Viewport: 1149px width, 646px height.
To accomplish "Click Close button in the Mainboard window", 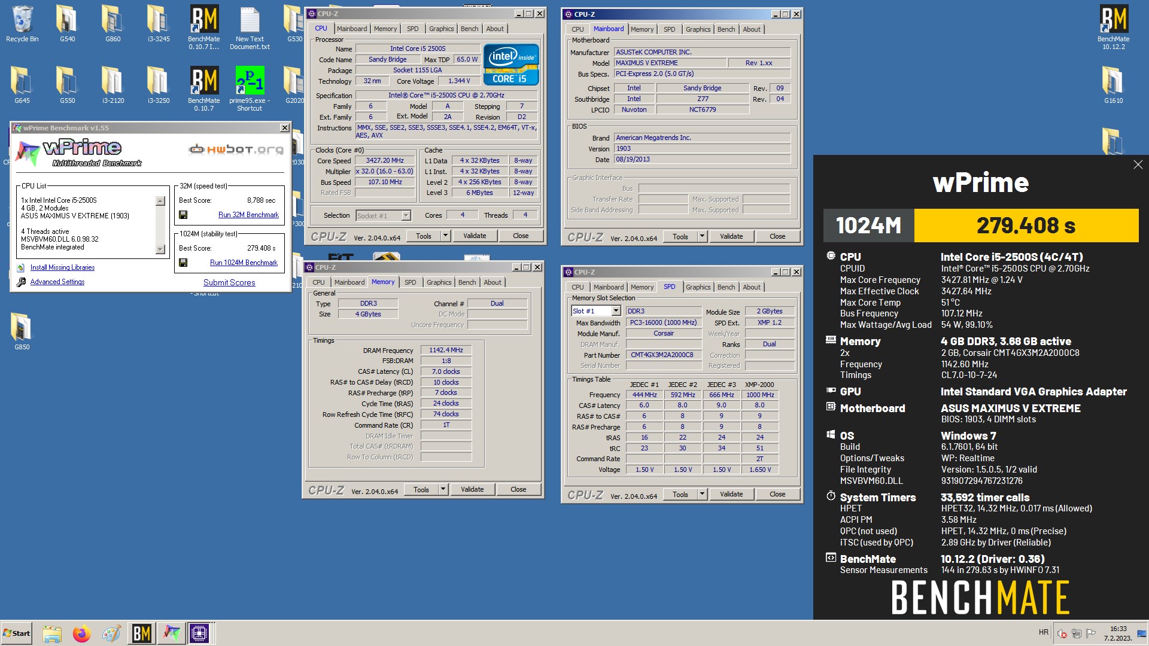I will point(777,236).
